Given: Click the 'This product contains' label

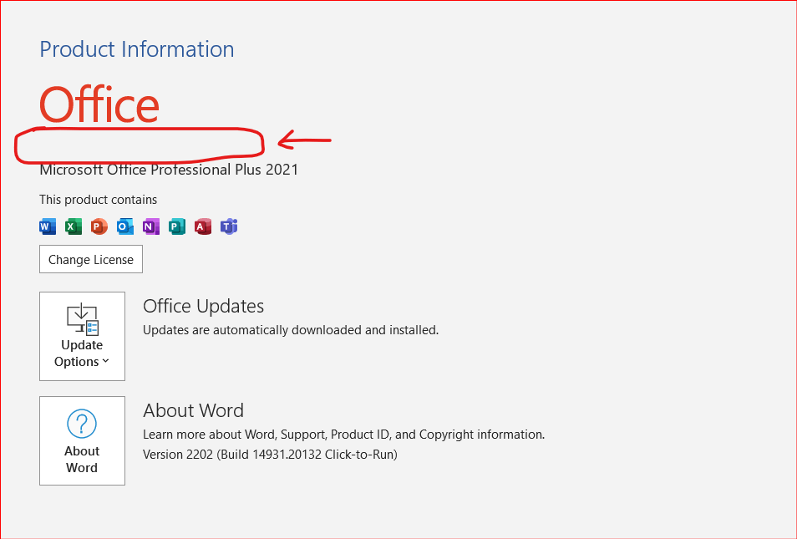Looking at the screenshot, I should point(98,200).
